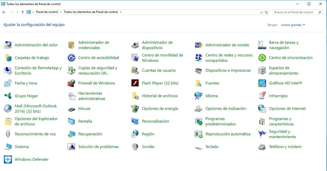Open the Seguridad y mantenimiento flag icon
The height and width of the screenshot is (171, 327).
point(262,134)
